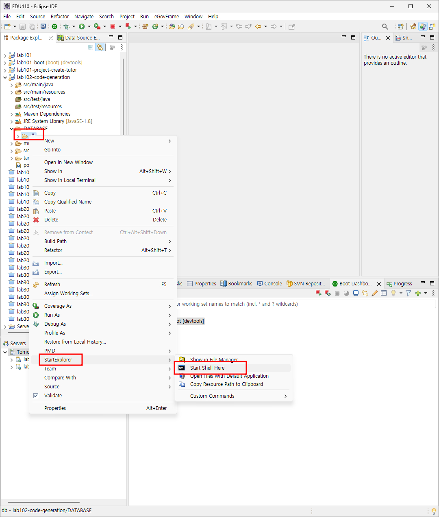Click the green plus icon in Boot Dashboard
The width and height of the screenshot is (439, 517).
pos(418,293)
